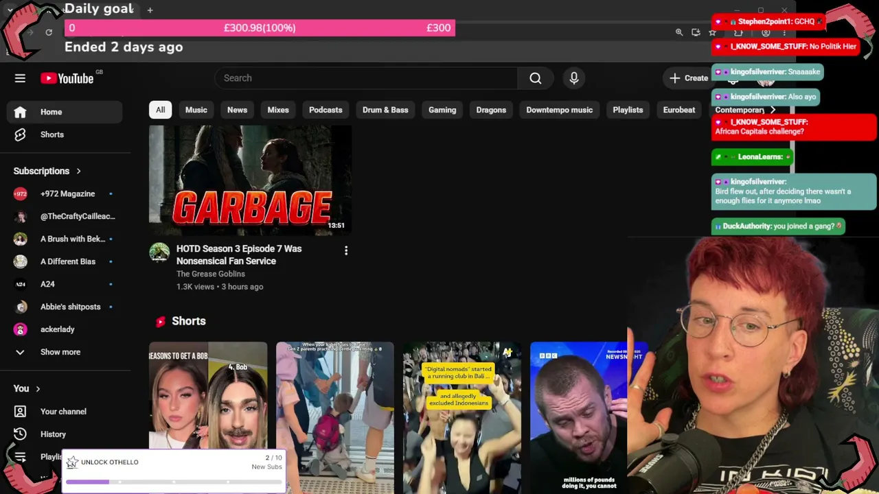This screenshot has width=879, height=494.
Task: Click the '1.3K views • 3 hours ago' text
Action: pyautogui.click(x=220, y=287)
